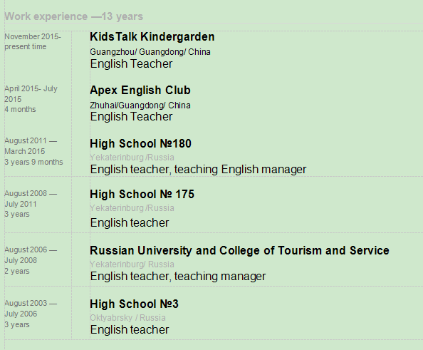Select the Apex English Club title
The image size is (423, 350).
coord(140,91)
